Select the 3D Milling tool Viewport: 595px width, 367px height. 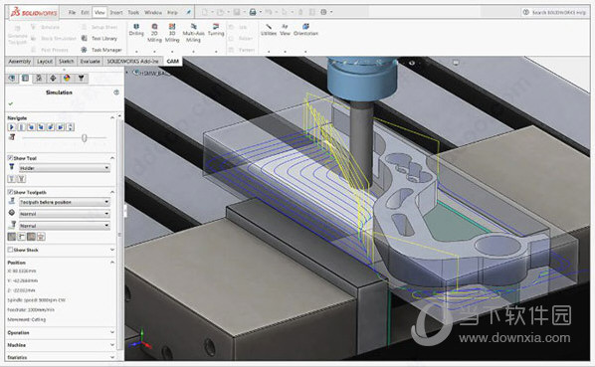pyautogui.click(x=172, y=33)
